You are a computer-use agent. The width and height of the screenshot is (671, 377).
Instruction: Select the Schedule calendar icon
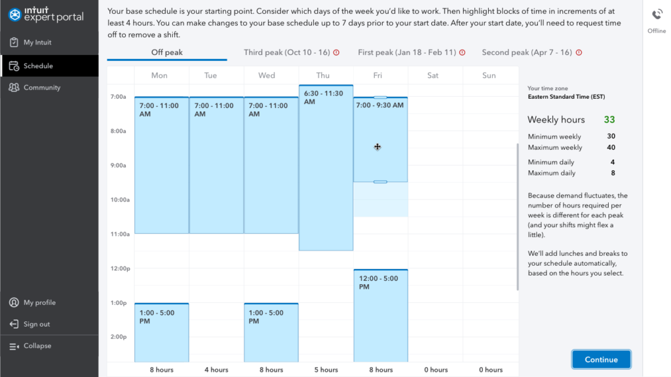(x=14, y=66)
